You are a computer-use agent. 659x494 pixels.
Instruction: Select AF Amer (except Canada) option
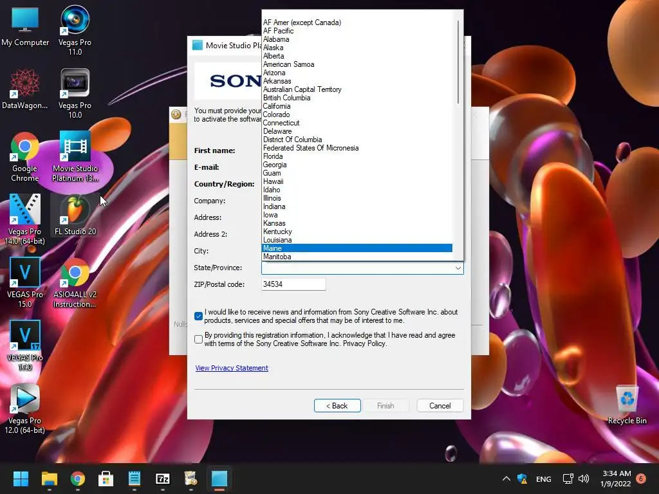point(357,23)
